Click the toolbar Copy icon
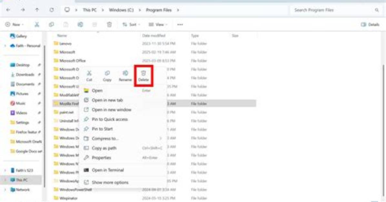Image resolution: width=386 pixels, height=202 pixels. 51,24
